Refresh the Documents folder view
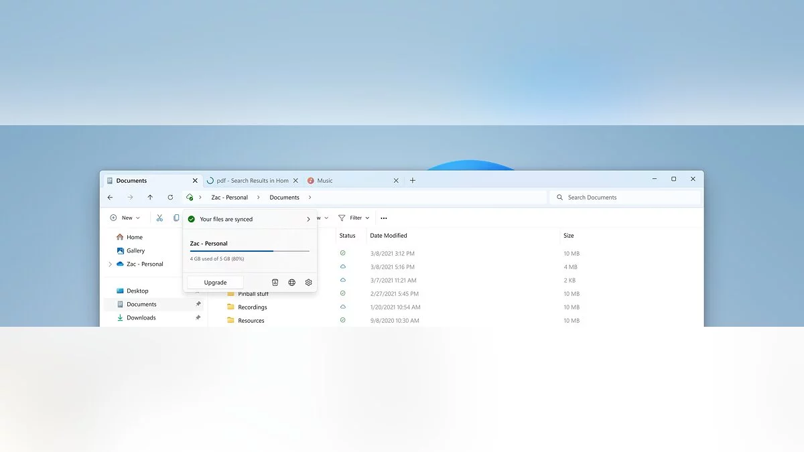Viewport: 804px width, 452px height. [170, 198]
